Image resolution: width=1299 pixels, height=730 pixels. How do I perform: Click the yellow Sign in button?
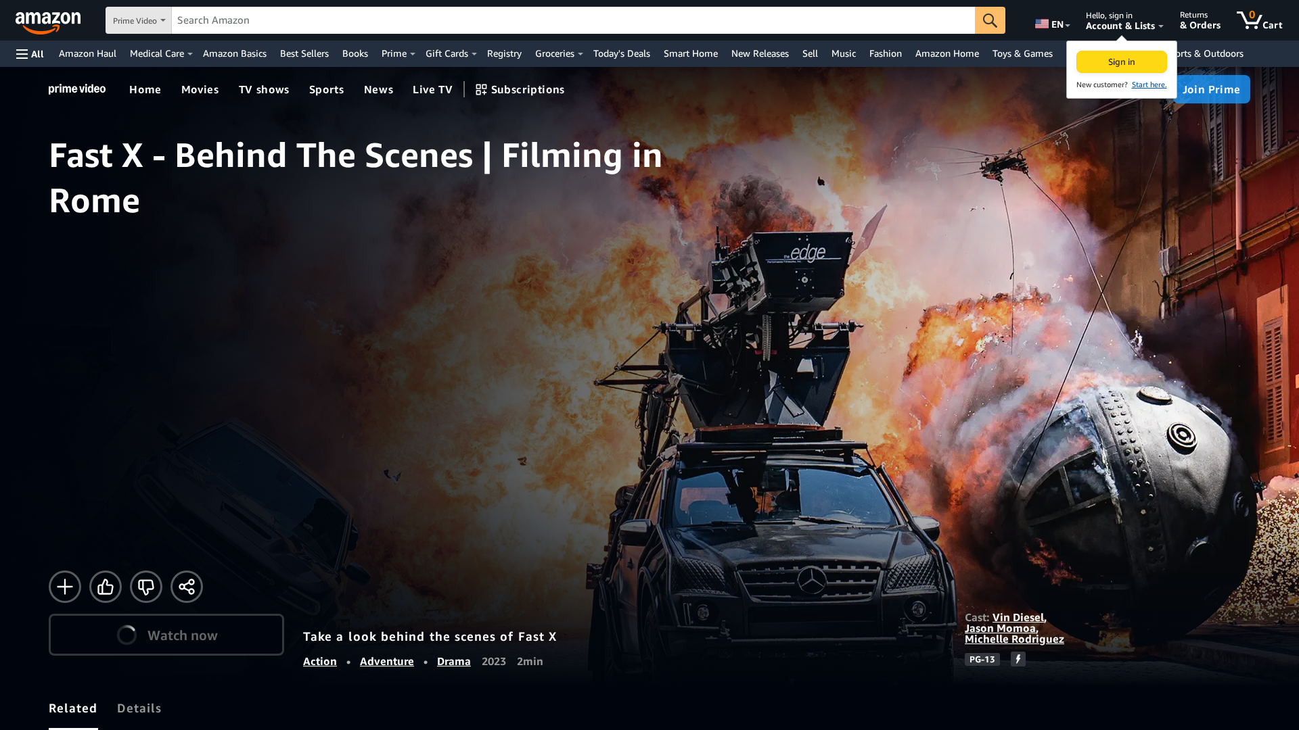(1121, 62)
